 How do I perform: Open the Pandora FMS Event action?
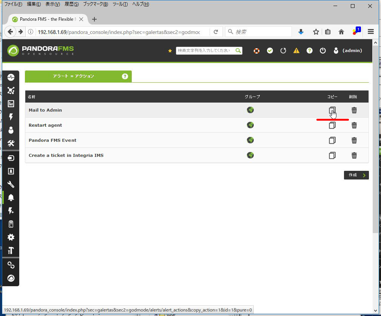click(x=52, y=140)
